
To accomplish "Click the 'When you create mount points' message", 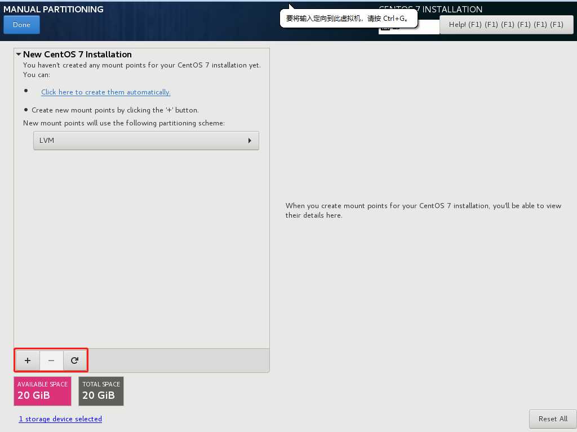I will 423,210.
